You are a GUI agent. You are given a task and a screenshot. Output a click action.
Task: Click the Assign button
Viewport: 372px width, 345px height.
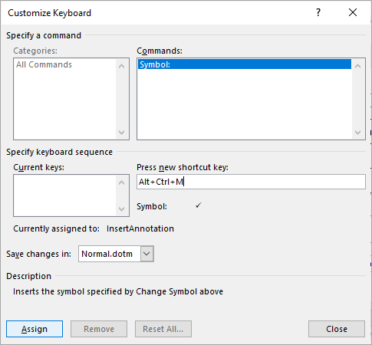(x=35, y=329)
